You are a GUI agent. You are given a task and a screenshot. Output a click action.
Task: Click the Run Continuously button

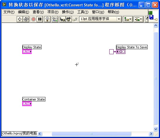(26, 19)
